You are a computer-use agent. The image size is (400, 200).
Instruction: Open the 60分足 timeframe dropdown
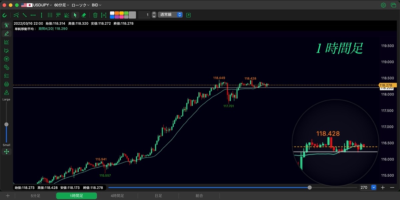pos(62,5)
